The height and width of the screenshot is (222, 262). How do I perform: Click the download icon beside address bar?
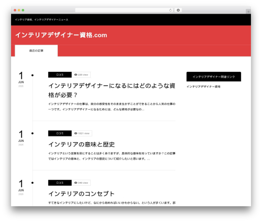[x=178, y=10]
